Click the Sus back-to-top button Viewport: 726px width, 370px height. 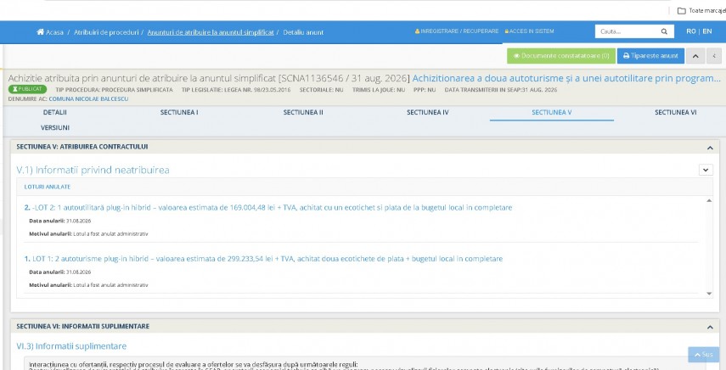click(x=703, y=354)
